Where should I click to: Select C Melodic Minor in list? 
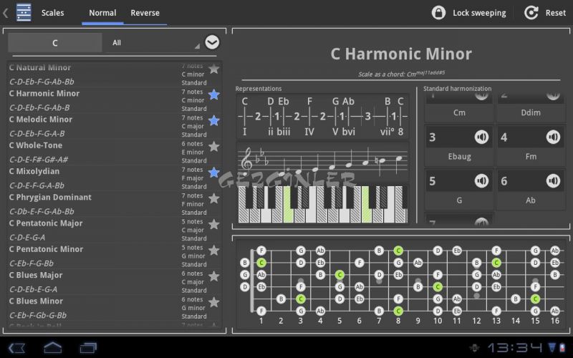tap(115, 126)
